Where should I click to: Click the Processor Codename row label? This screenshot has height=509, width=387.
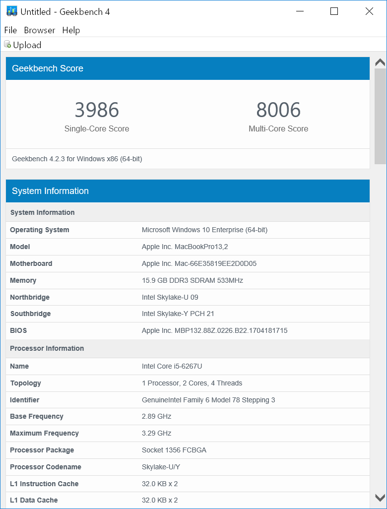coord(46,467)
